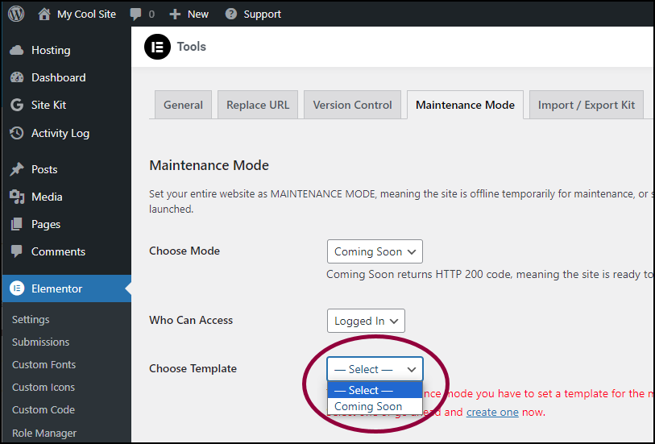
Task: Click the Choose Template select box
Action: point(375,369)
